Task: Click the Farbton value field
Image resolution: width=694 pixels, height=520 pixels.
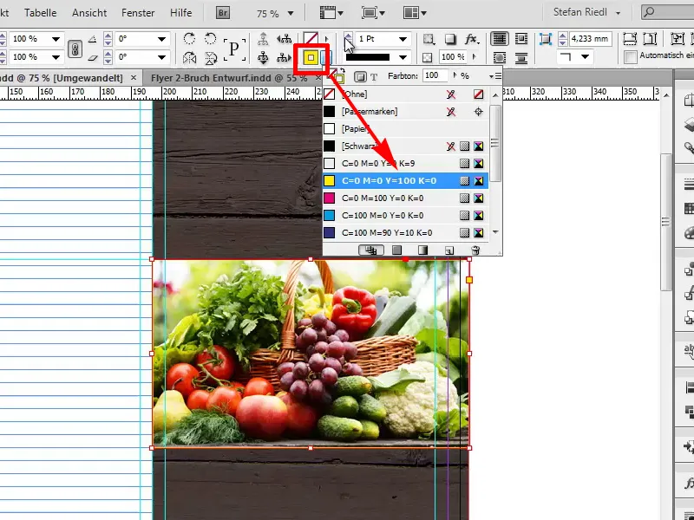Action: click(435, 75)
